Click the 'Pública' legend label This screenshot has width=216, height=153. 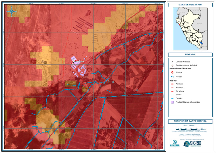[179, 73]
